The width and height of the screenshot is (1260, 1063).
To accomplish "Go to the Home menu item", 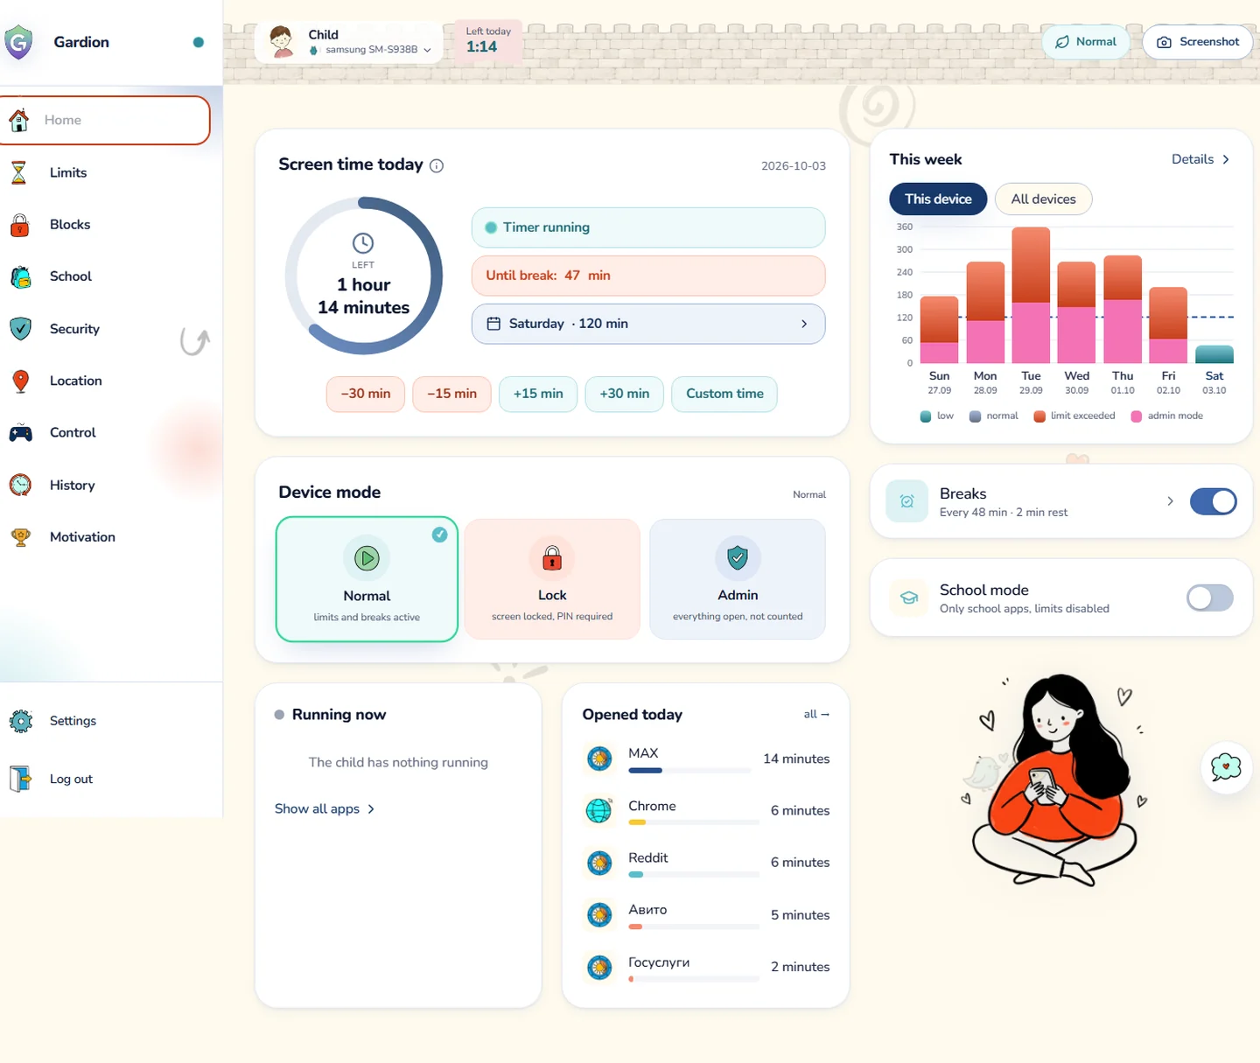I will [104, 120].
